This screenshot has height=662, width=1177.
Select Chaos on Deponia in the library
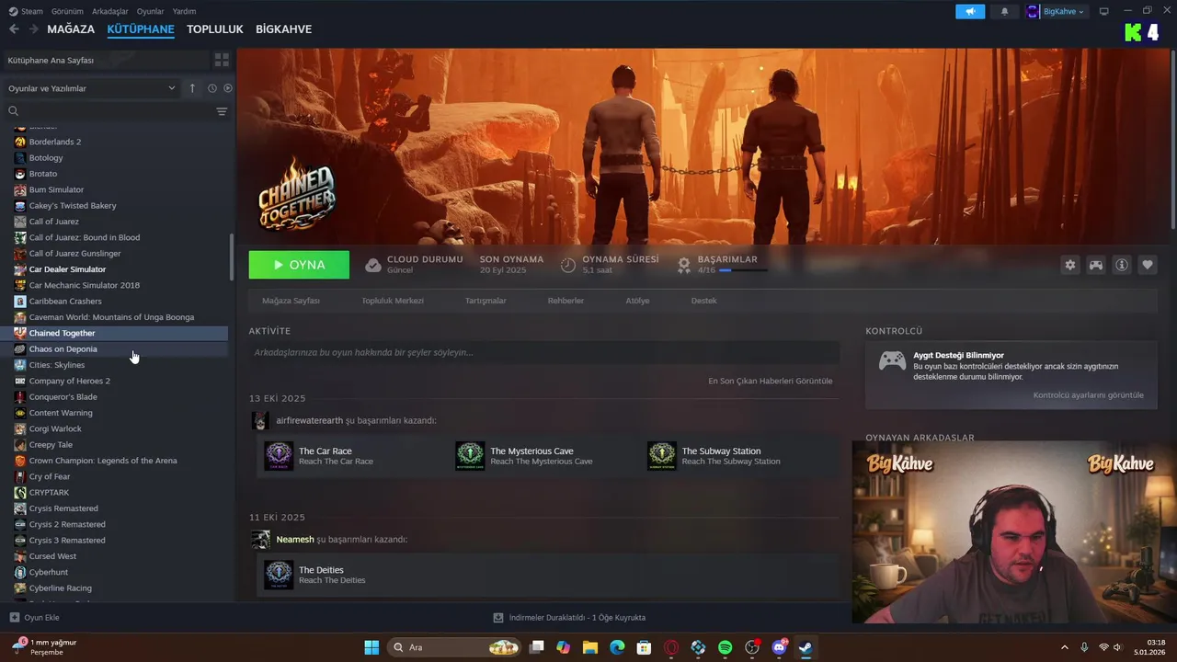coord(114,349)
